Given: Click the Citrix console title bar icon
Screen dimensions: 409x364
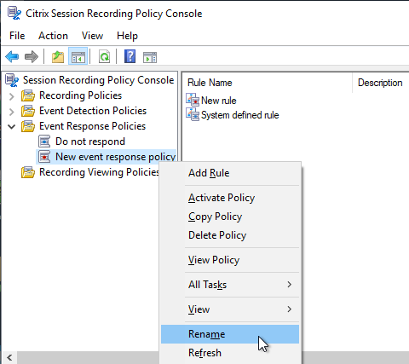Looking at the screenshot, I should tap(14, 13).
